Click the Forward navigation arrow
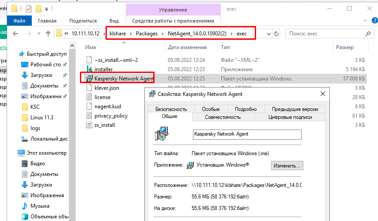 point(28,34)
